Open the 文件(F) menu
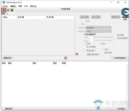 [5, 6]
